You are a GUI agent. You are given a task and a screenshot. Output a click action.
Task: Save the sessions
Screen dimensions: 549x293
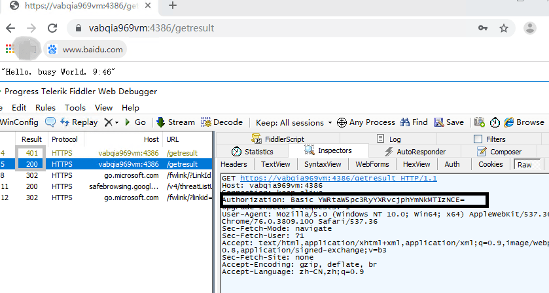(449, 122)
